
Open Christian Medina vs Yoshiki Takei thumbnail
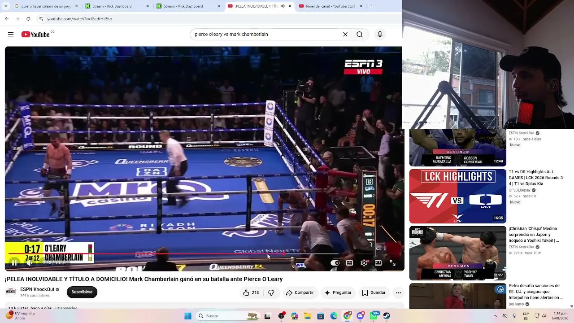point(457,253)
